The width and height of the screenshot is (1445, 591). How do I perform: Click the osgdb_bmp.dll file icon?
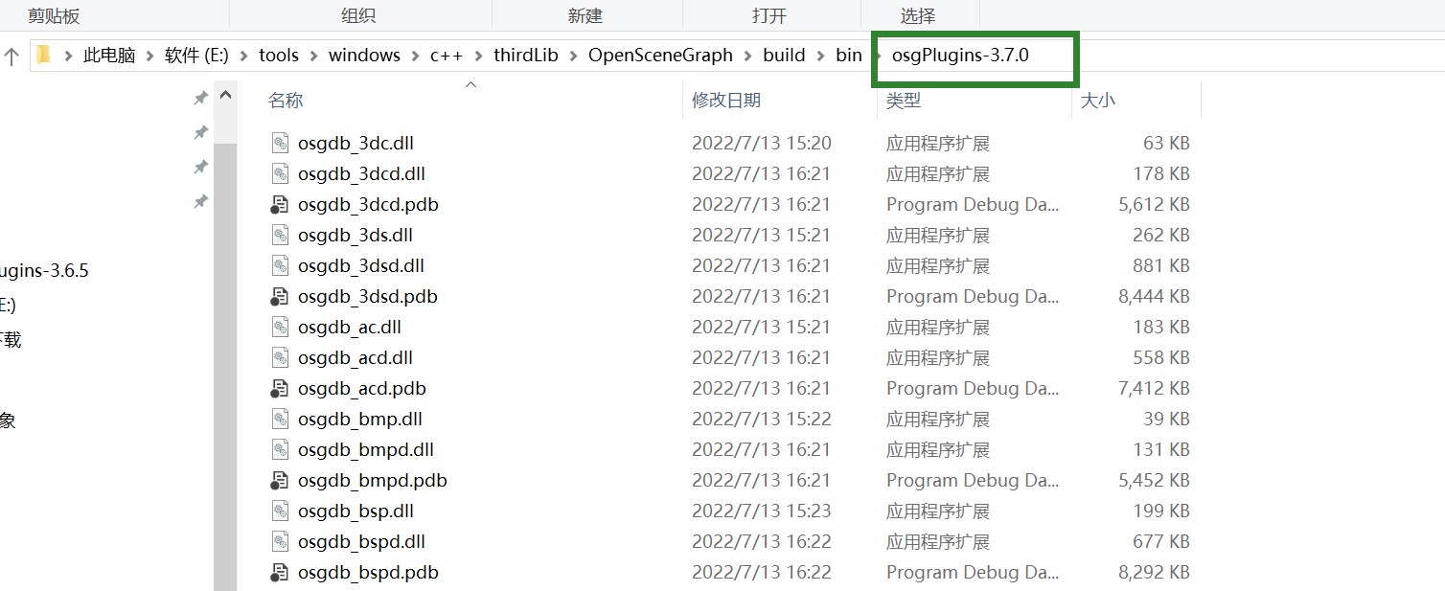[280, 420]
